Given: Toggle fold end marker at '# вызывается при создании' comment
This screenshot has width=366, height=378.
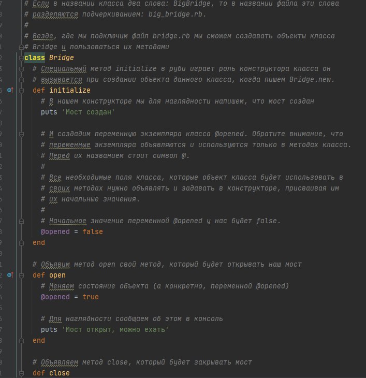Looking at the screenshot, I should point(21,80).
